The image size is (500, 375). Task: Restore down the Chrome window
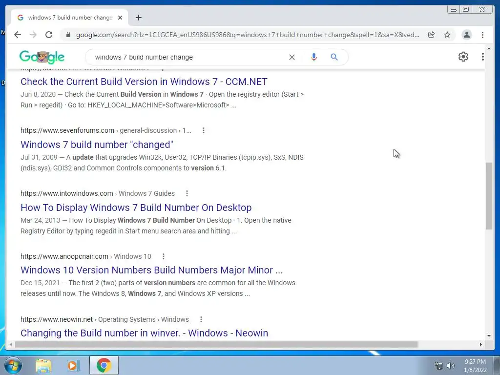[465, 10]
